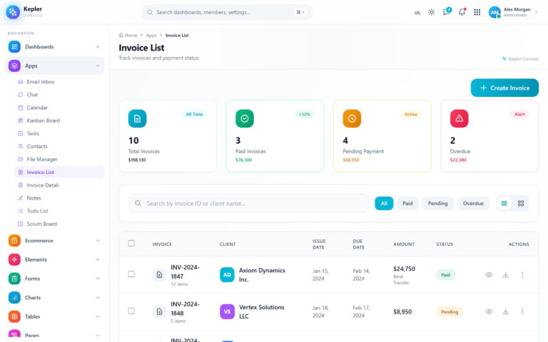Open File Manager in sidebar
Screen dimensions: 548x342
(59, 159)
